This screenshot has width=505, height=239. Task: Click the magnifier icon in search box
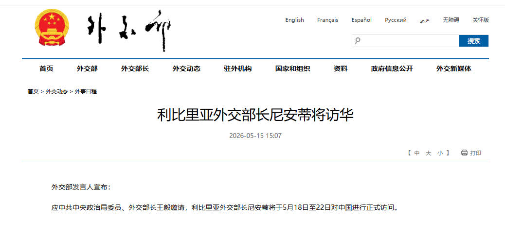[358, 41]
